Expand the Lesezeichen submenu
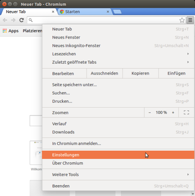 click(x=118, y=54)
